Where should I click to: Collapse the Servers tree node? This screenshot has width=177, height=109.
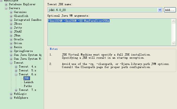(x=6, y=8)
